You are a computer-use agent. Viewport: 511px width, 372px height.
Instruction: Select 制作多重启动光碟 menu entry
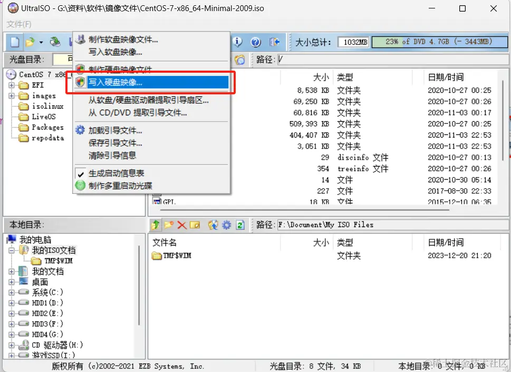[151, 185]
